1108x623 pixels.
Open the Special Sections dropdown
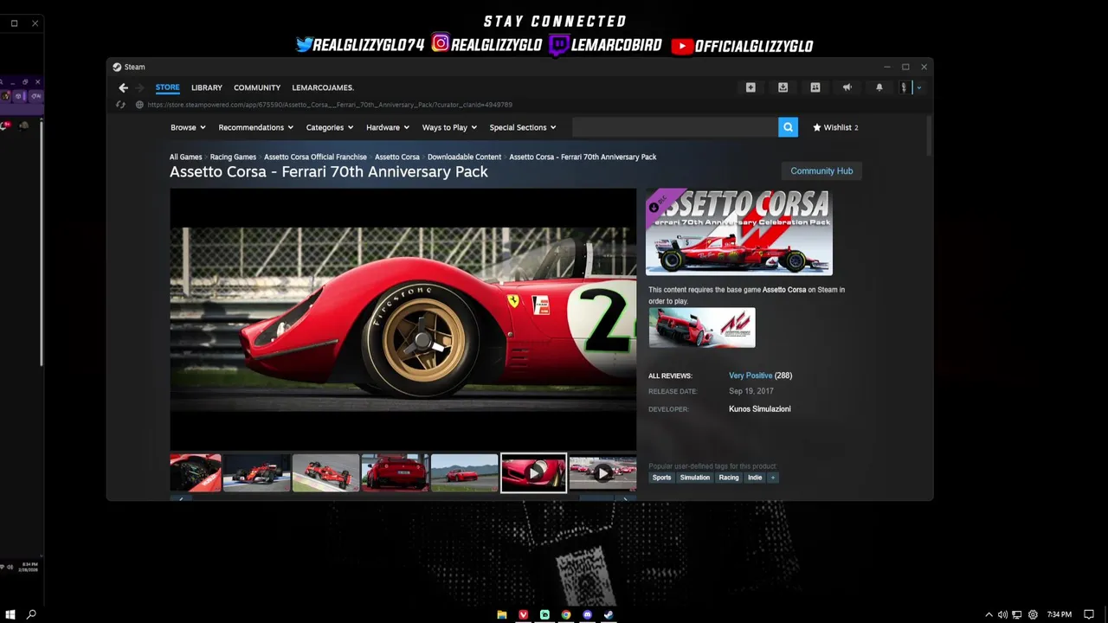click(x=524, y=127)
